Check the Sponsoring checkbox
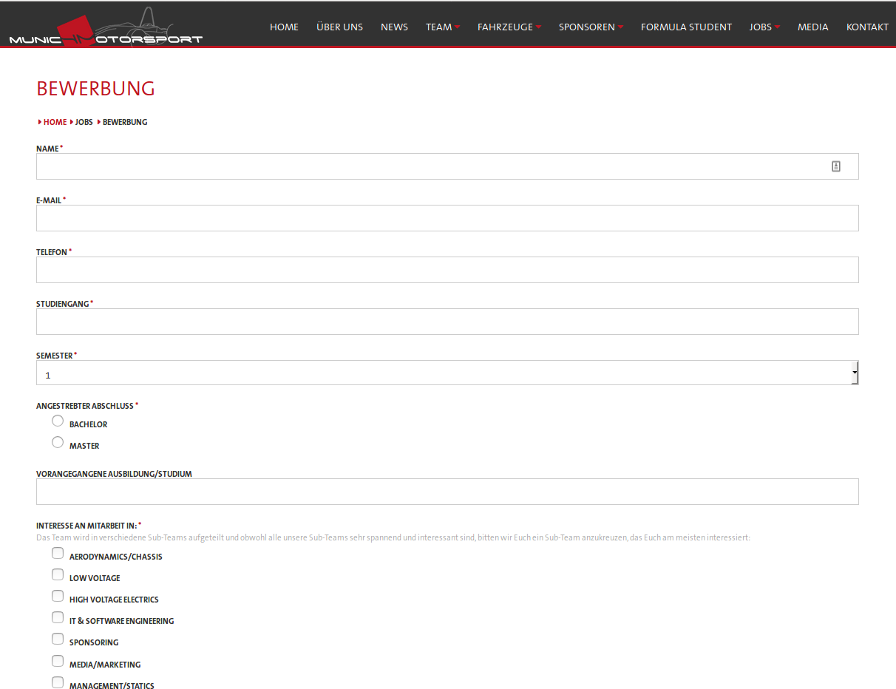 pos(58,639)
